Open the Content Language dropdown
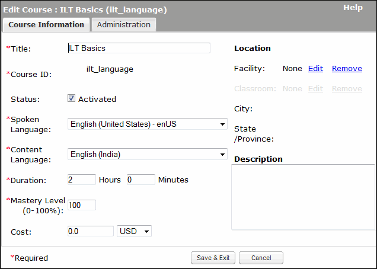 pyautogui.click(x=147, y=154)
